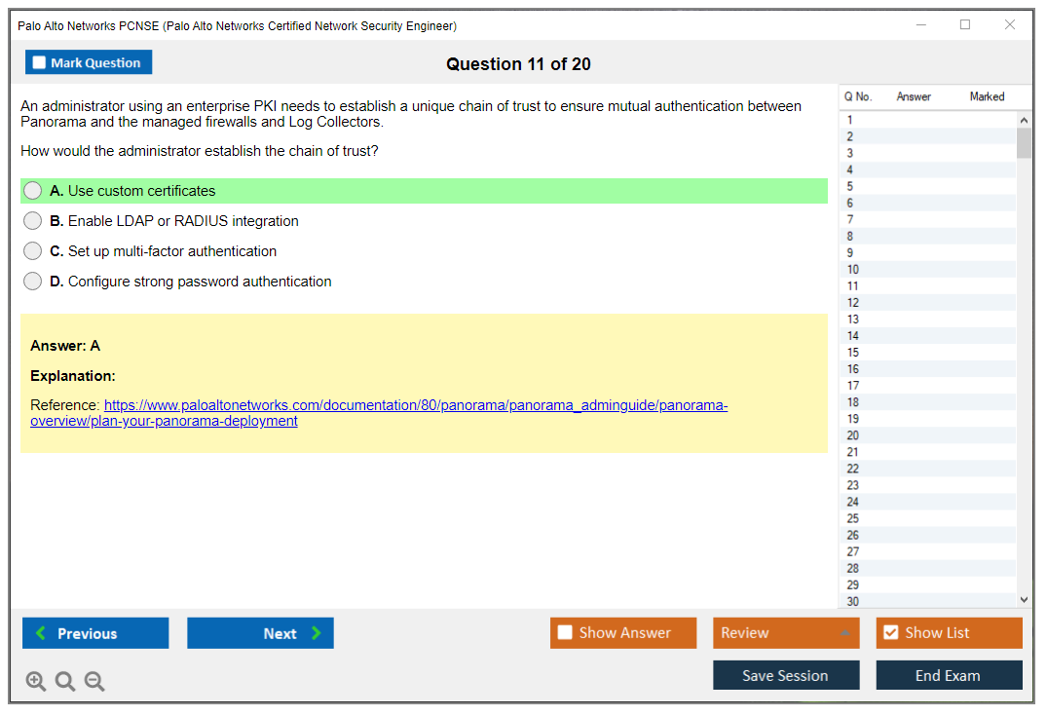The height and width of the screenshot is (716, 1047).
Task: Click the reset zoom magnifier icon
Action: [65, 682]
